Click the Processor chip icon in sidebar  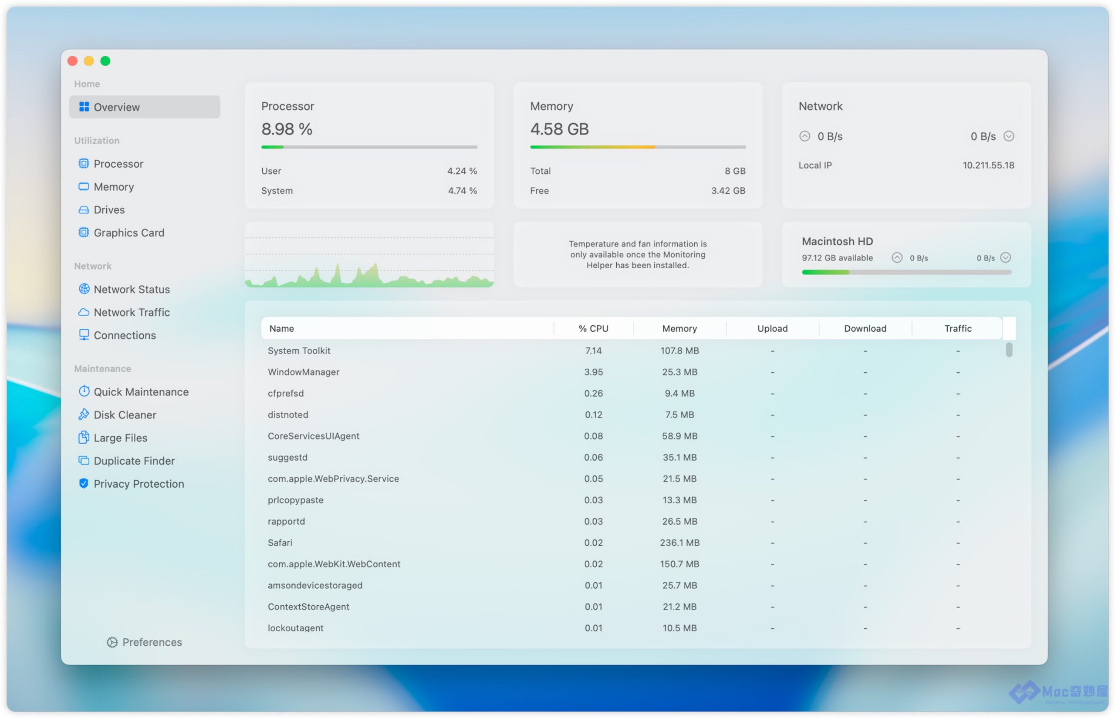tap(84, 164)
